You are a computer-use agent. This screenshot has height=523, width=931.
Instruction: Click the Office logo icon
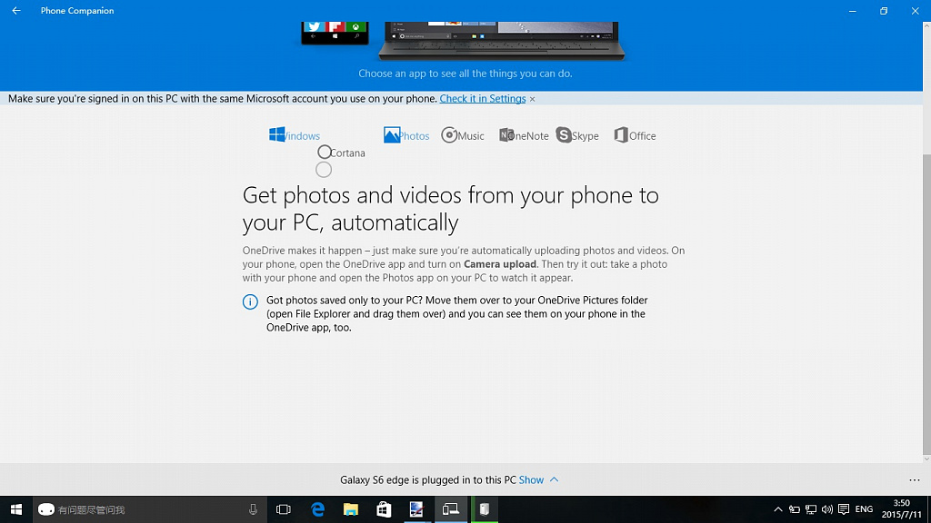click(x=621, y=135)
